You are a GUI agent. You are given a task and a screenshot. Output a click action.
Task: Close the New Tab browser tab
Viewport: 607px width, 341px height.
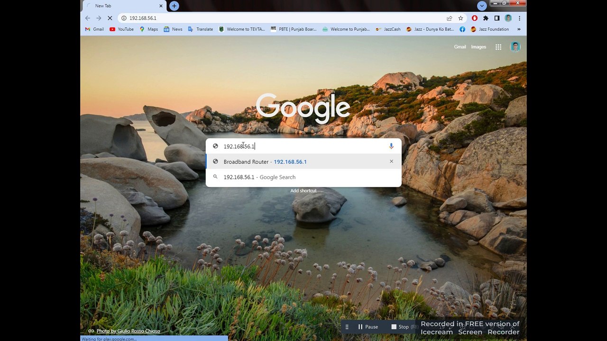161,6
